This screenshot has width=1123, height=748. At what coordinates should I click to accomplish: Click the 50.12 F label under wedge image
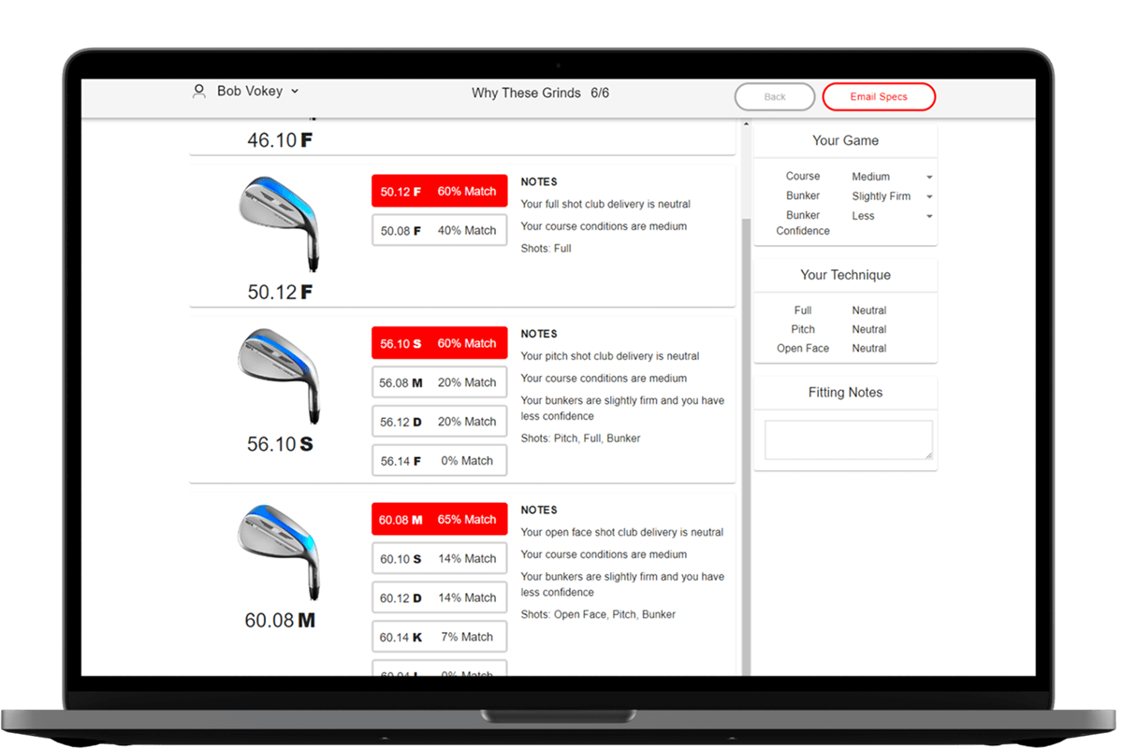click(280, 292)
